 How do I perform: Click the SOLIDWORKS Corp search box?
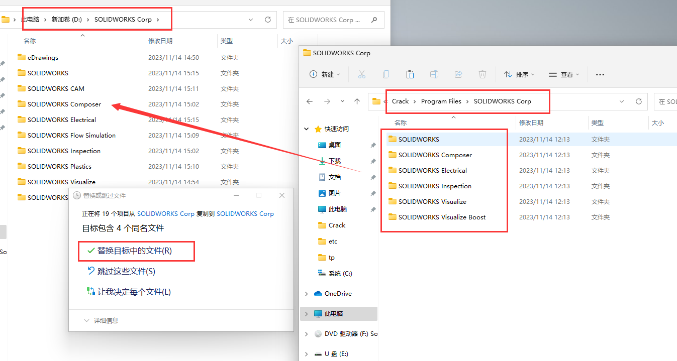tap(333, 20)
